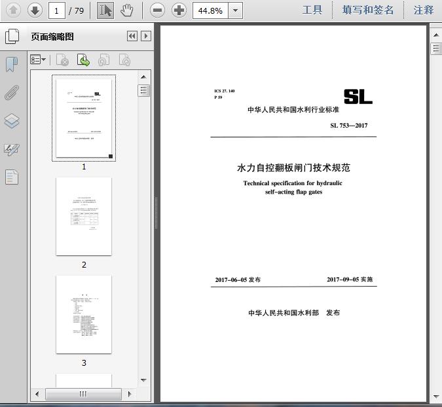Select the page 2 thumbnail
Screen dimensions: 442x407
84,216
